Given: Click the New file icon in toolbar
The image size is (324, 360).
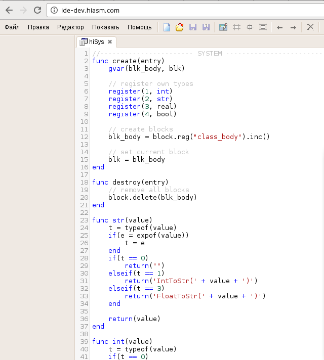Looking at the screenshot, I should (167, 27).
